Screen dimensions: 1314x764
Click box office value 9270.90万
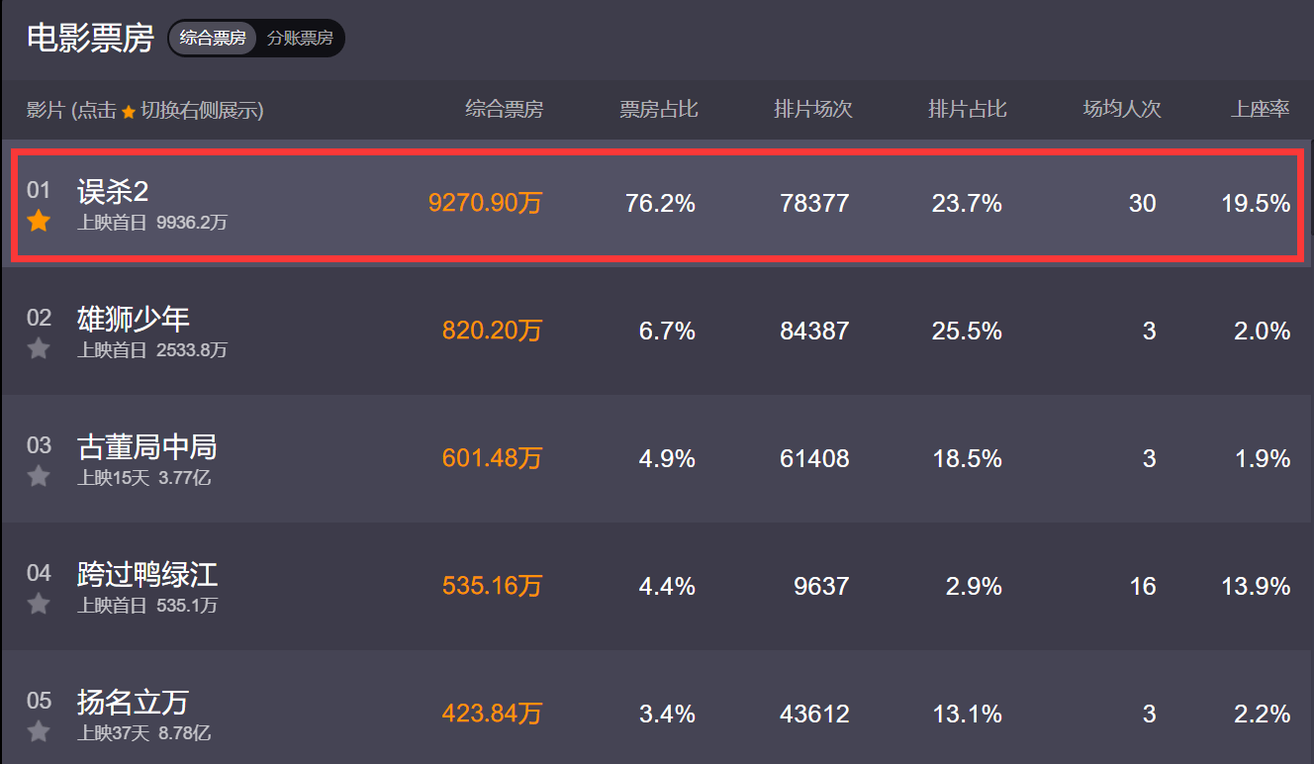coord(486,204)
